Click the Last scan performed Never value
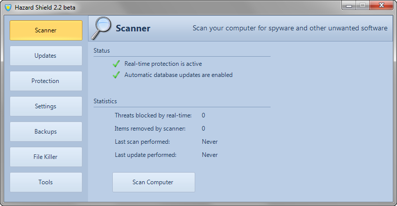Screen dimensions: 397x206 pos(210,142)
